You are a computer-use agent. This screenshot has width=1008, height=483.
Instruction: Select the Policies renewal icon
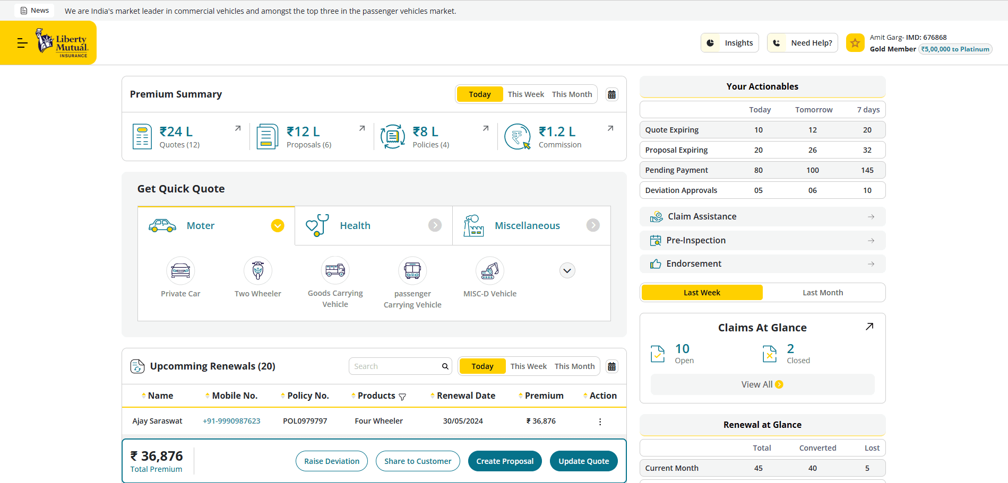392,136
